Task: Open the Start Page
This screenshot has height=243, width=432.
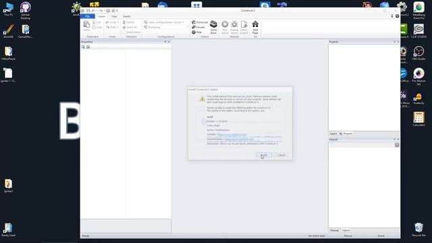Action: (x=255, y=27)
